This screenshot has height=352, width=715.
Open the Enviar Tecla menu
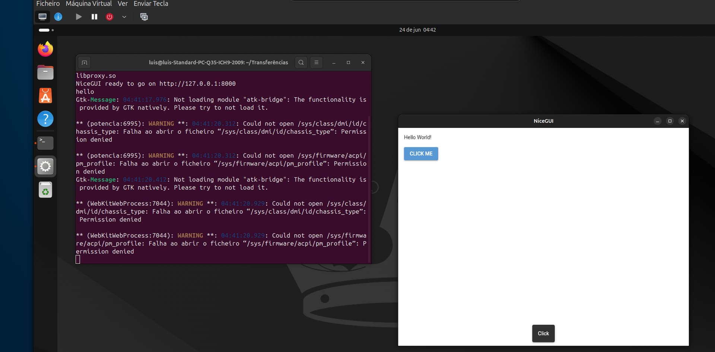tap(151, 4)
